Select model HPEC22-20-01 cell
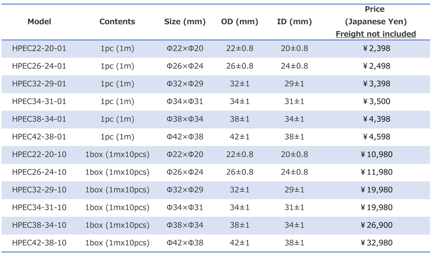Image resolution: width=431 pixels, height=254 pixels. (x=40, y=48)
